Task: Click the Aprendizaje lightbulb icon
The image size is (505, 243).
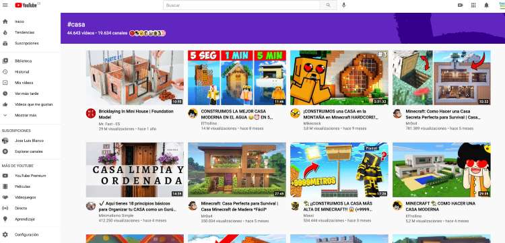Action: point(5,219)
